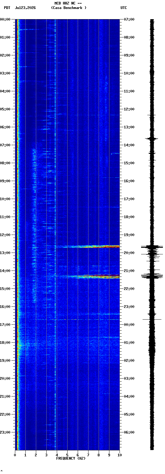Click the 00:00 UTC time label
165x474 pixels.
129,325
